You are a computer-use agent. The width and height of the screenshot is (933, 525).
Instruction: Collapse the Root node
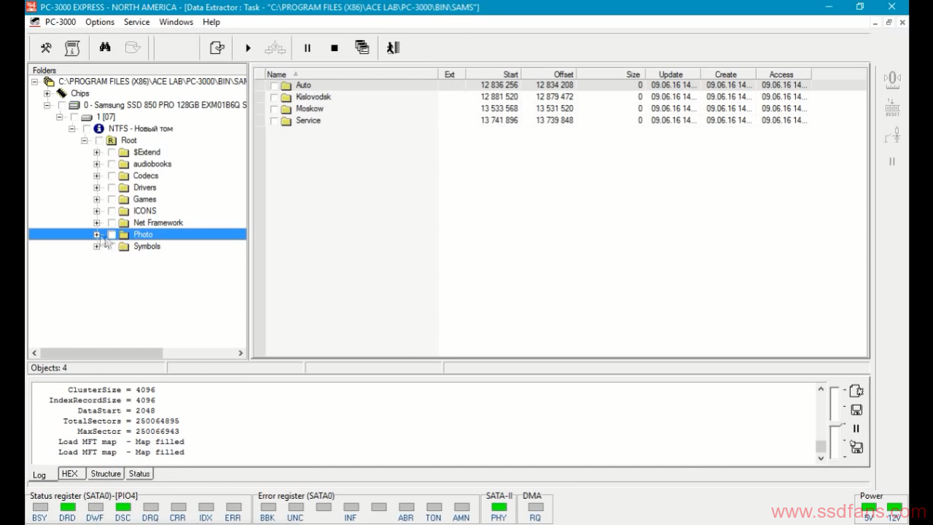[85, 141]
